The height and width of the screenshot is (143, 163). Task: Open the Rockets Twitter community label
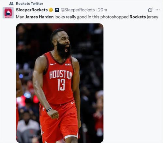tap(30, 4)
